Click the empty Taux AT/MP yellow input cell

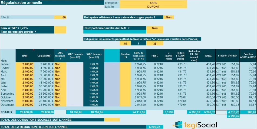click(60, 28)
